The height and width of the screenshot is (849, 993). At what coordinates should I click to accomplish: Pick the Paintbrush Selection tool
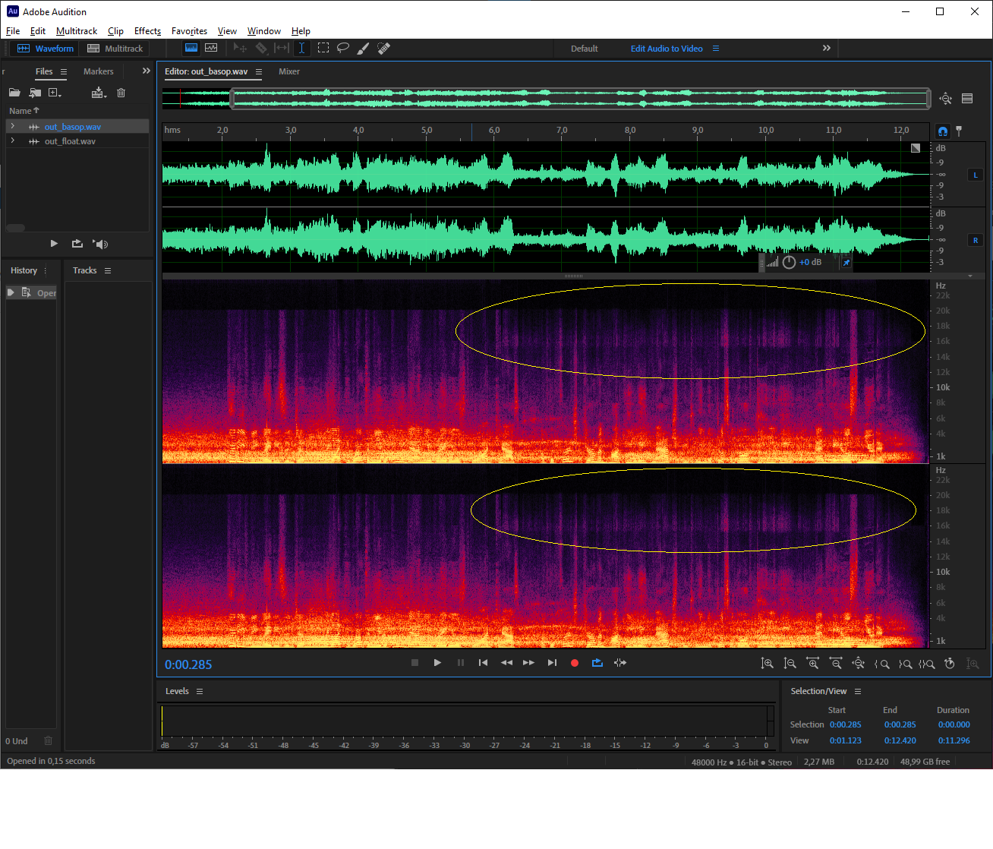point(364,48)
